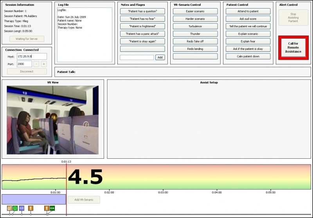Click the "Connection: Connected" status label
Image resolution: width=313 pixels, height=218 pixels.
click(x=22, y=50)
